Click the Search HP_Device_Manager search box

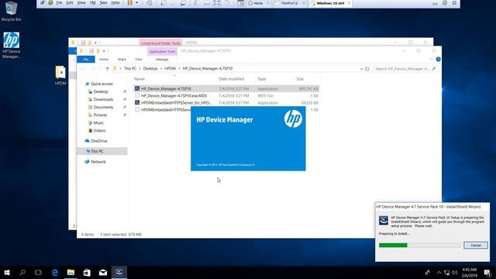[x=405, y=69]
